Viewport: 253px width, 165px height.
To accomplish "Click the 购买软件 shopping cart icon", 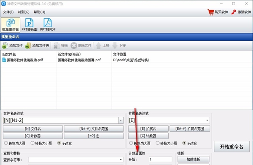I will pos(210,12).
